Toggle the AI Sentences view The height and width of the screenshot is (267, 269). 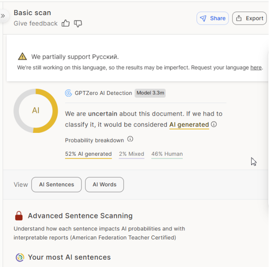(56, 185)
